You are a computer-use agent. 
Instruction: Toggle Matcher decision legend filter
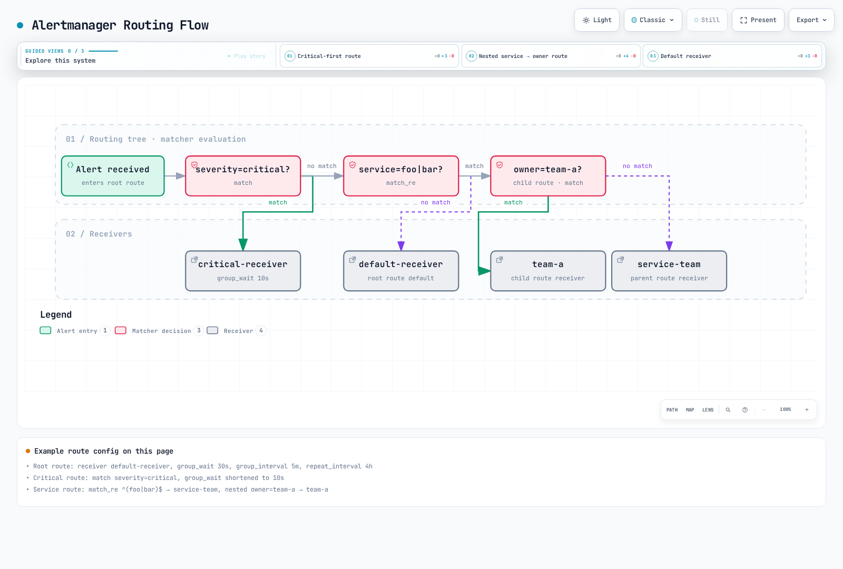point(159,331)
